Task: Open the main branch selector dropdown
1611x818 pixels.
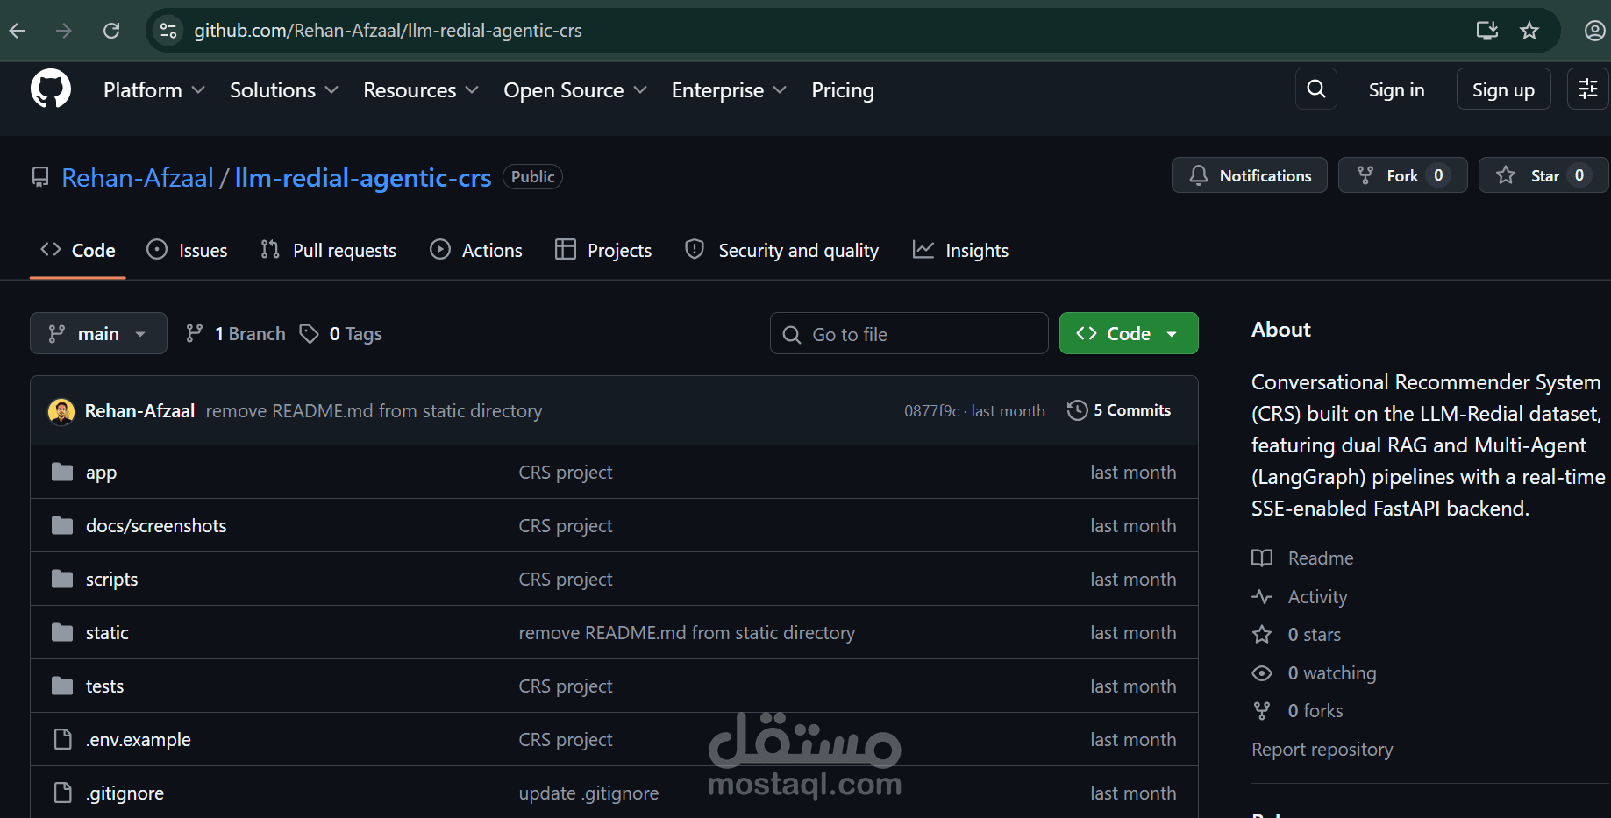Action: pos(98,333)
